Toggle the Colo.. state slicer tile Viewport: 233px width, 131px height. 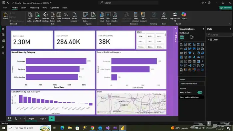coord(159,41)
